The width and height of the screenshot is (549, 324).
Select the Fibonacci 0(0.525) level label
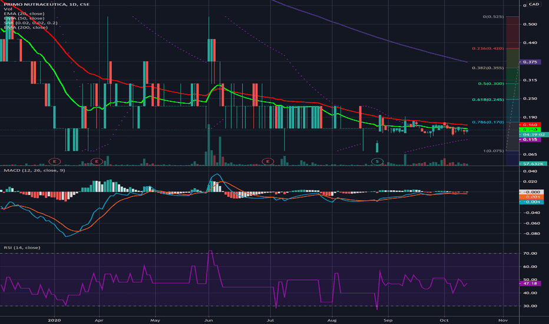pyautogui.click(x=493, y=17)
